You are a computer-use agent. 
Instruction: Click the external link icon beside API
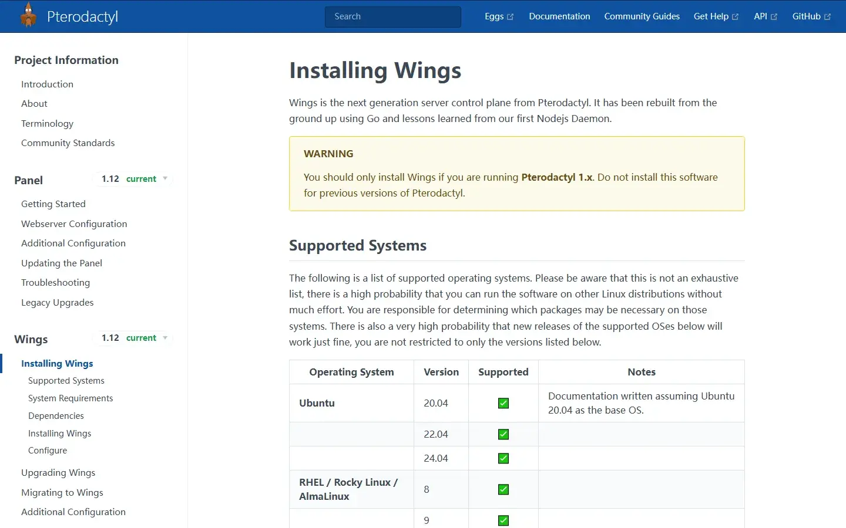(774, 17)
